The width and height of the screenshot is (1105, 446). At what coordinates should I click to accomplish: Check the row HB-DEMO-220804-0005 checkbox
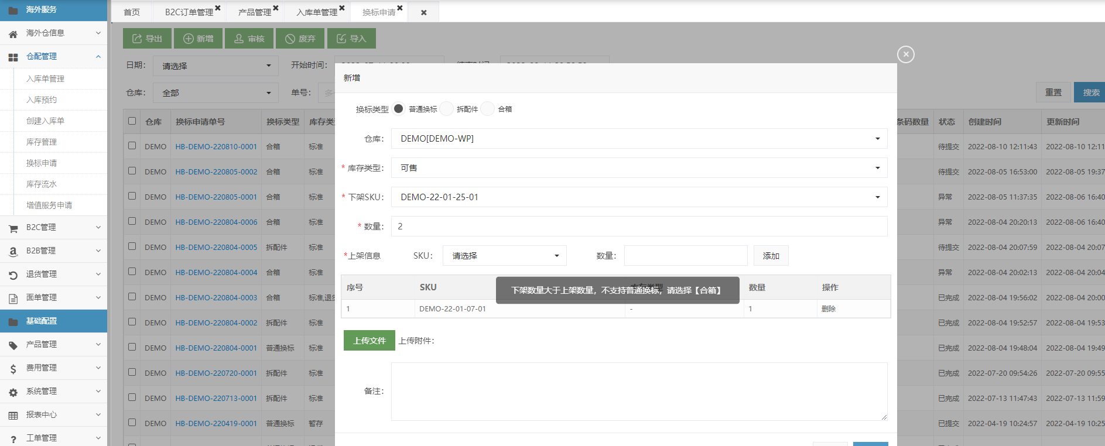click(132, 246)
